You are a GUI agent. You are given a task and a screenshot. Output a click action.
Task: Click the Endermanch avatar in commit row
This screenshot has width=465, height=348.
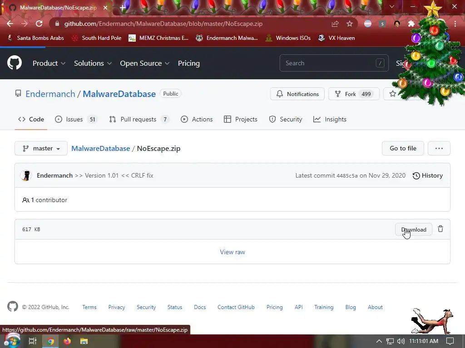[x=26, y=175]
